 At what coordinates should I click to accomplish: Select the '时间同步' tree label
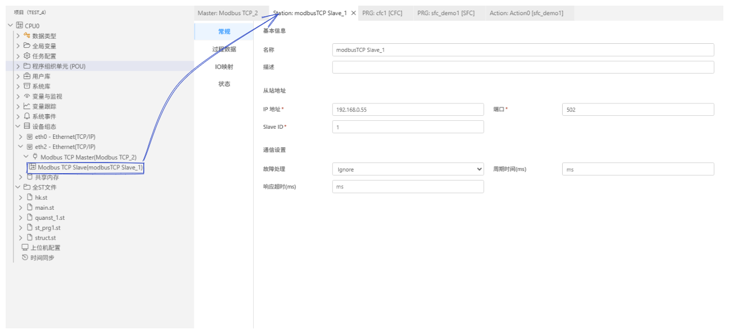[42, 258]
